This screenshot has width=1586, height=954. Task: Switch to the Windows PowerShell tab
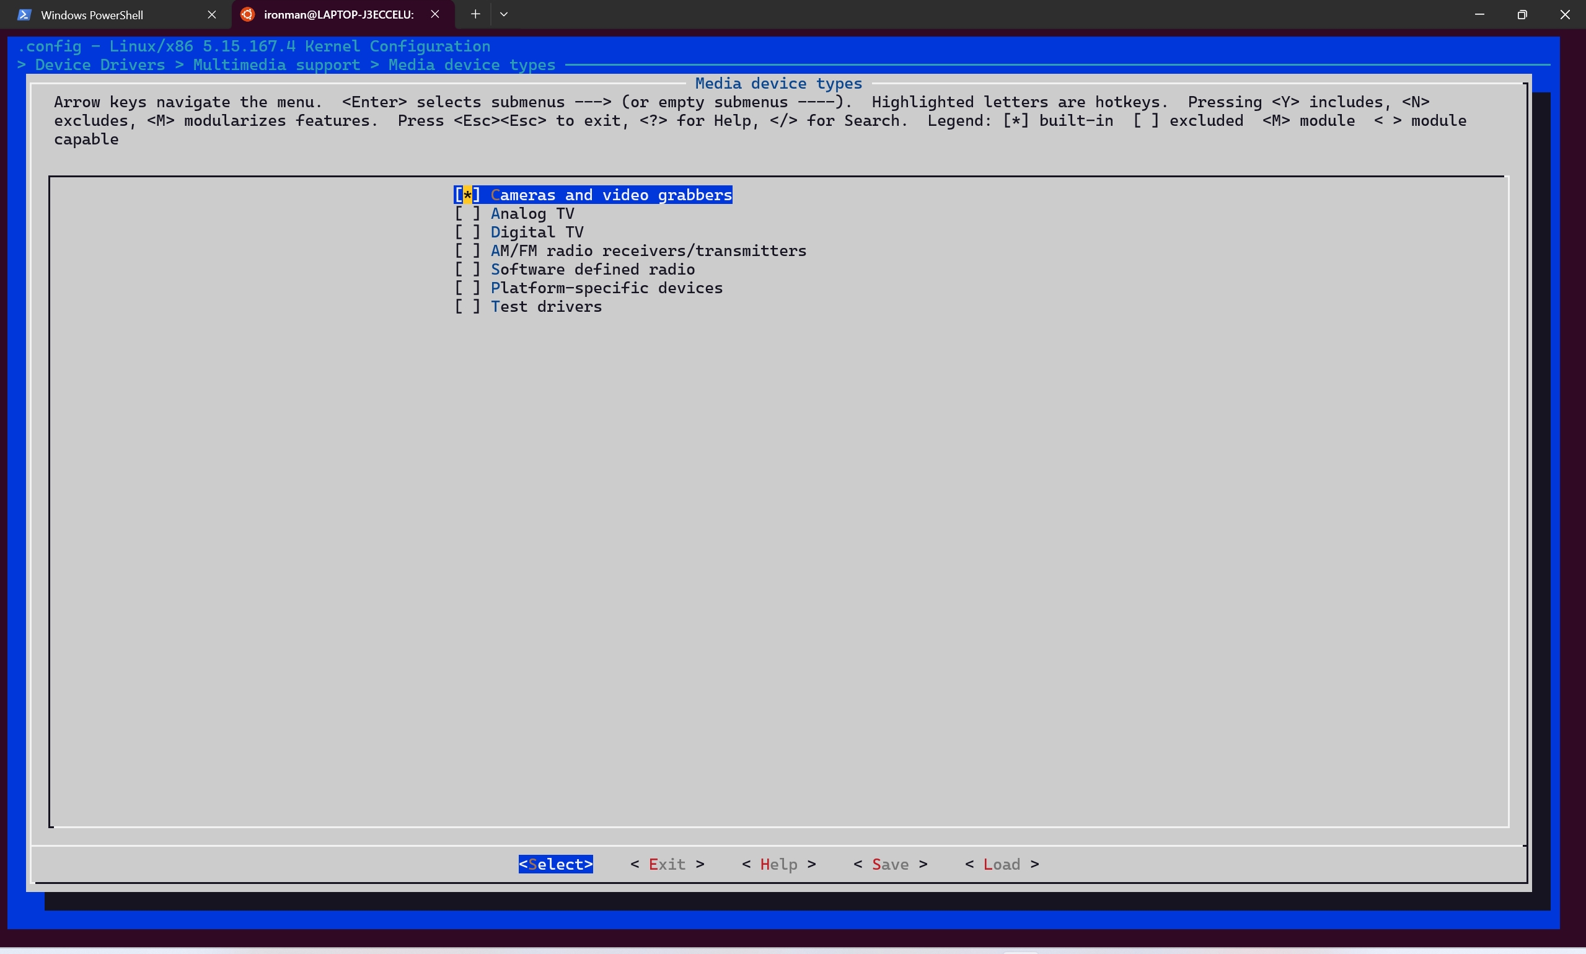116,15
